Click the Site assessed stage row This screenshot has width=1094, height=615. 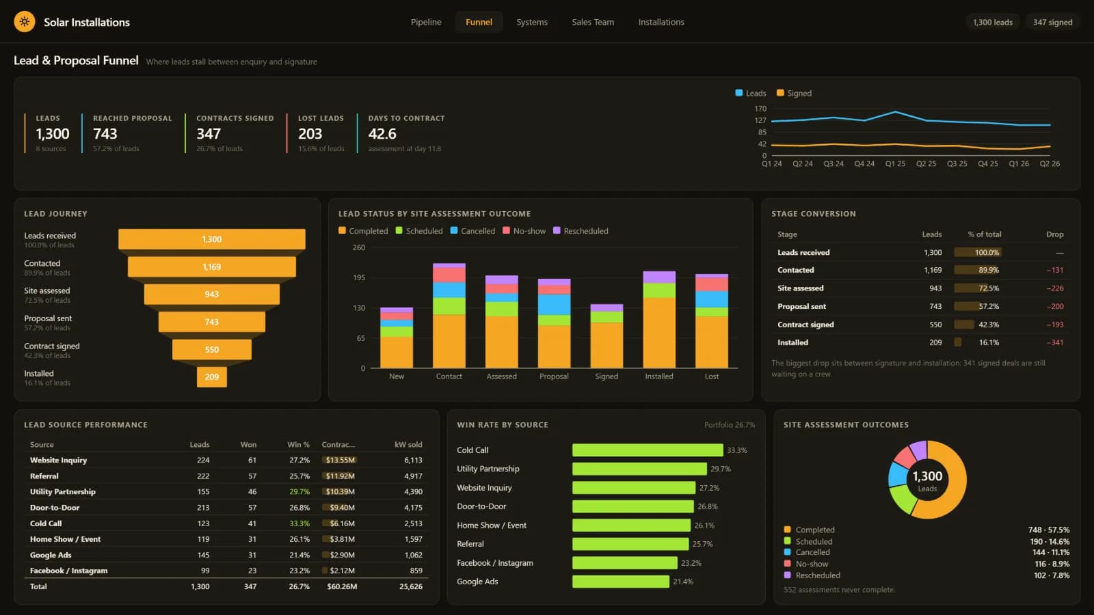920,288
